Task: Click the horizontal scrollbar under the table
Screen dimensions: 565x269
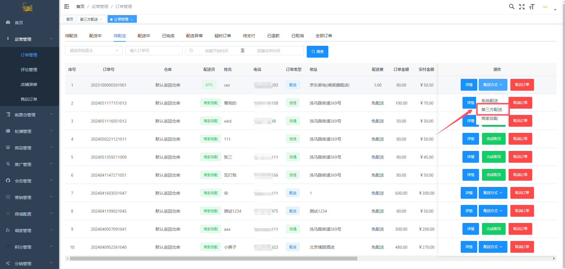Action: 213,258
